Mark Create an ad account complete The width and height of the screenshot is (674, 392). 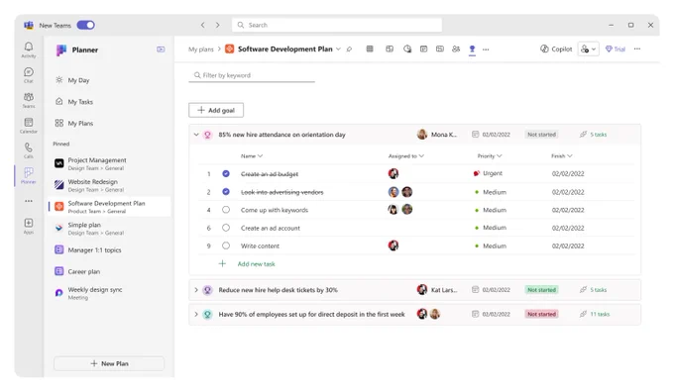226,228
